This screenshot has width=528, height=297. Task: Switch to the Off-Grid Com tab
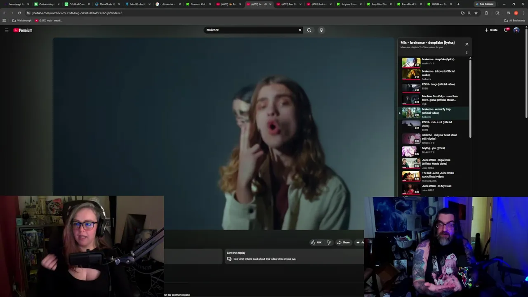click(x=76, y=4)
